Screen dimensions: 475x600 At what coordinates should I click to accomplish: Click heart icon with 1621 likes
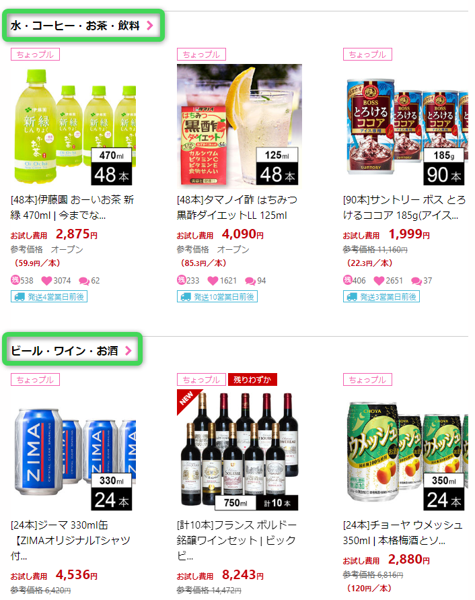point(213,281)
